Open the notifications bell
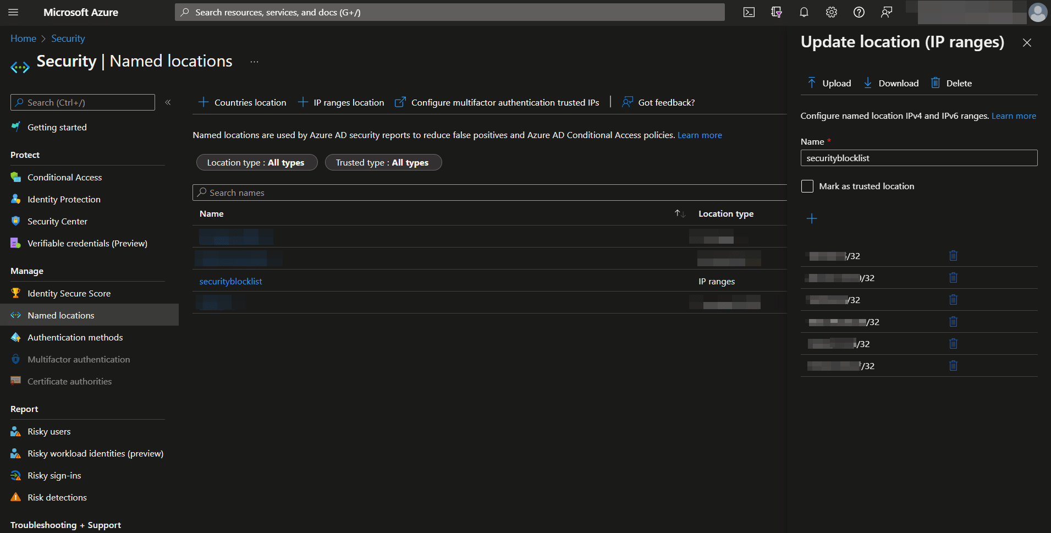1051x533 pixels. coord(804,12)
